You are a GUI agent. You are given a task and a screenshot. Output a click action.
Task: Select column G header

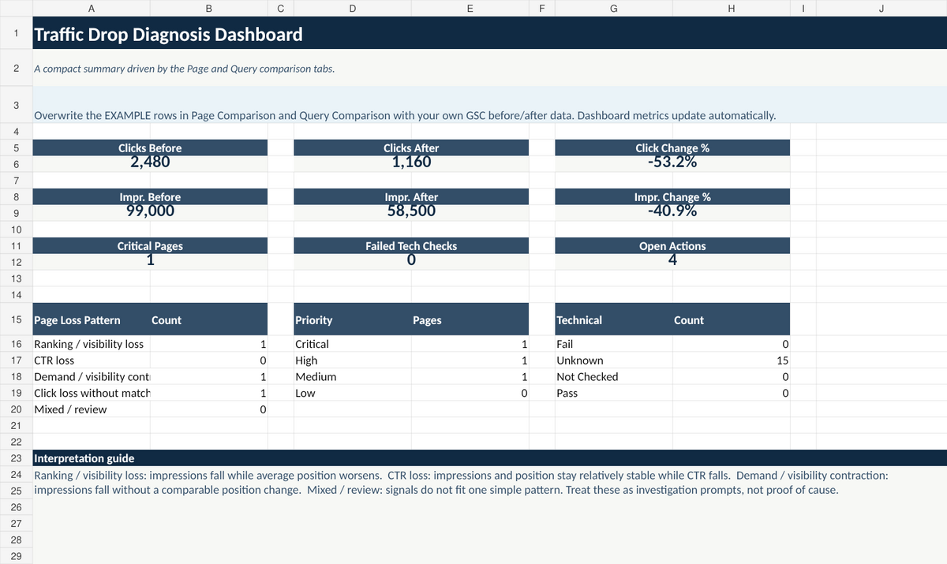(613, 9)
